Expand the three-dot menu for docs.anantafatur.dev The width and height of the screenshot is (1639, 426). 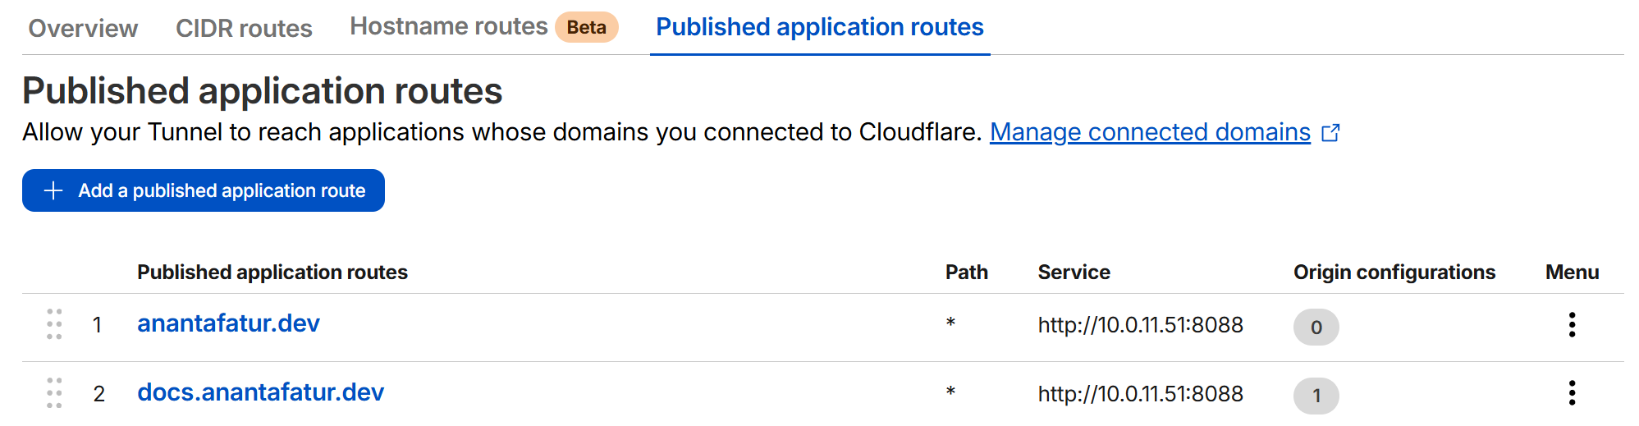click(x=1572, y=393)
